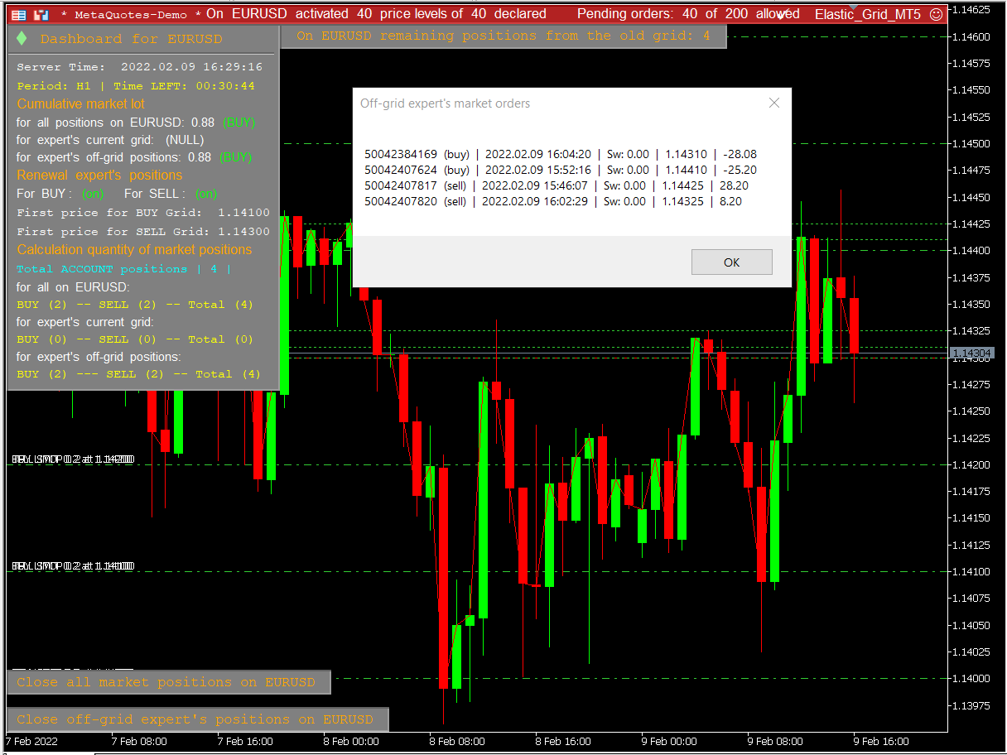
Task: Click Close off-grid expert's positions on EURUSD
Action: click(x=197, y=719)
